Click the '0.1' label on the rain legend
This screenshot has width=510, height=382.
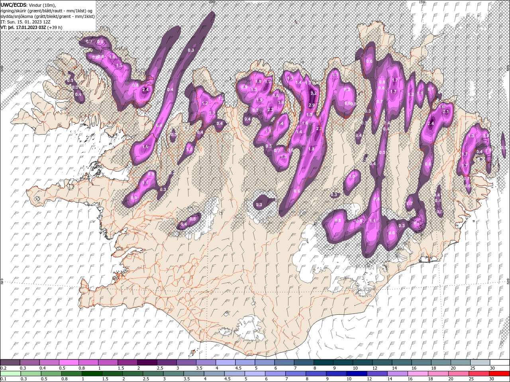click(x=3, y=379)
